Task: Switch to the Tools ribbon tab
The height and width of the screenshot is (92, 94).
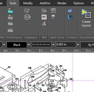Action: (13, 3)
